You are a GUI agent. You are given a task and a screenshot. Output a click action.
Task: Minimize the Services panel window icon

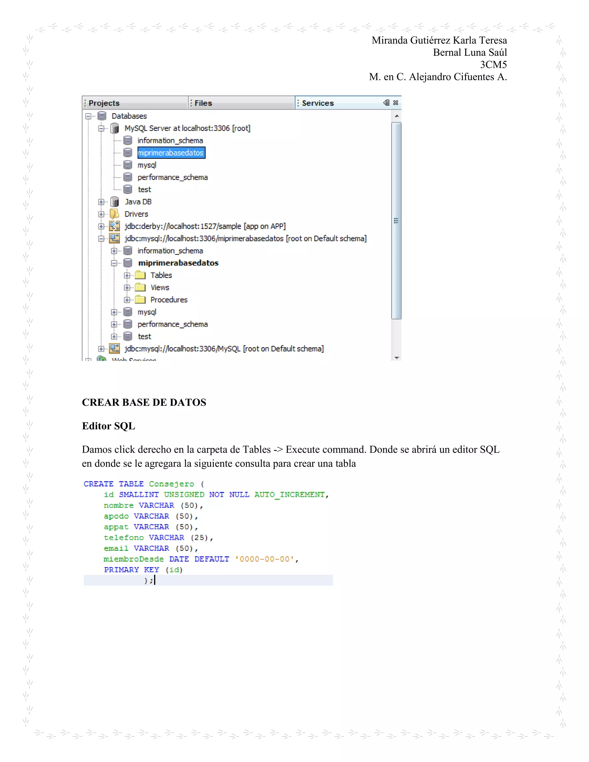click(386, 103)
